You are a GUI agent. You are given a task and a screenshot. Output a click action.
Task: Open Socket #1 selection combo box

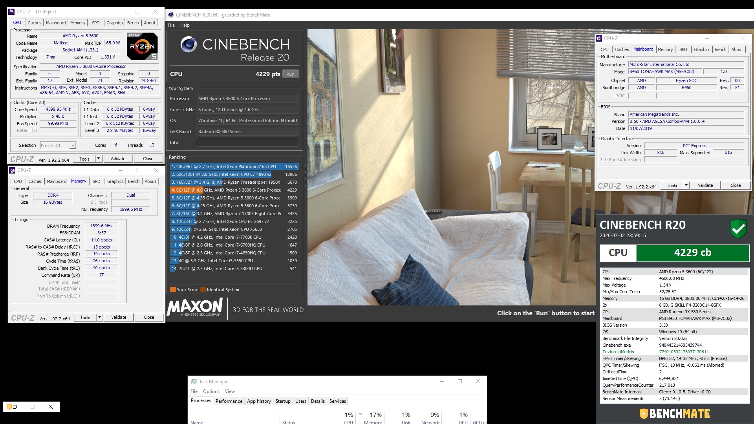[58, 146]
